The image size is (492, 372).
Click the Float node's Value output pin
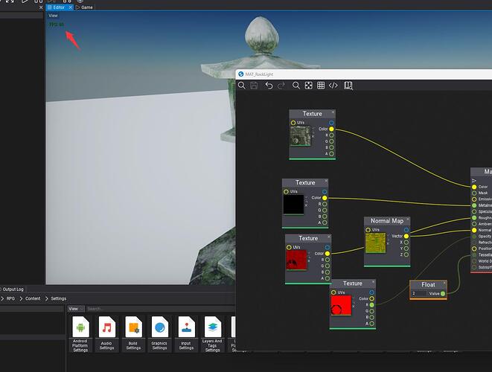[443, 294]
